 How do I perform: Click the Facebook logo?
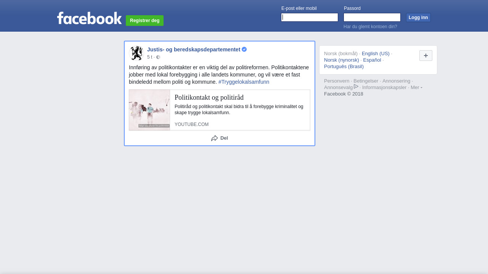click(89, 18)
